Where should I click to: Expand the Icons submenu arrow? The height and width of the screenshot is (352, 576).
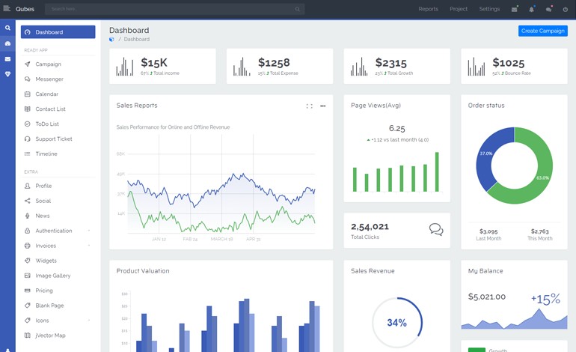click(x=89, y=321)
